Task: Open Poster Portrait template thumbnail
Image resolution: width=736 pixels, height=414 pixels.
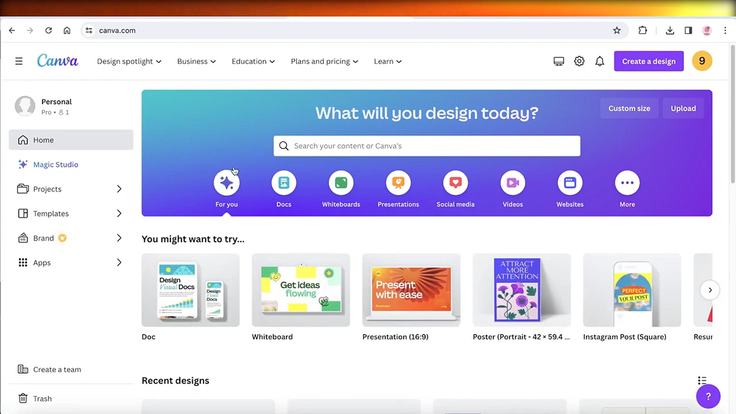Action: coord(522,290)
